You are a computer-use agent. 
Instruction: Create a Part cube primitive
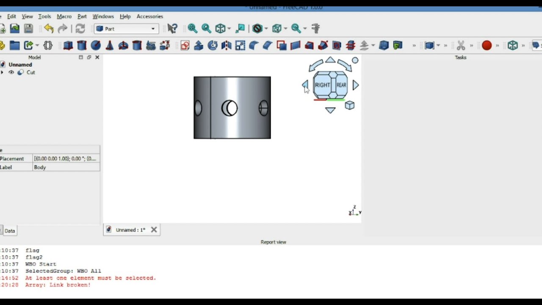click(x=68, y=45)
